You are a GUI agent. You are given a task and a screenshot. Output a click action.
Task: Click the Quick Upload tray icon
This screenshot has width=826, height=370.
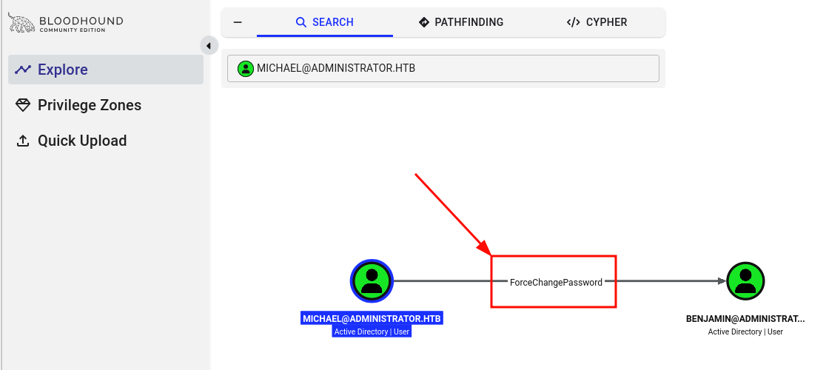tap(23, 141)
